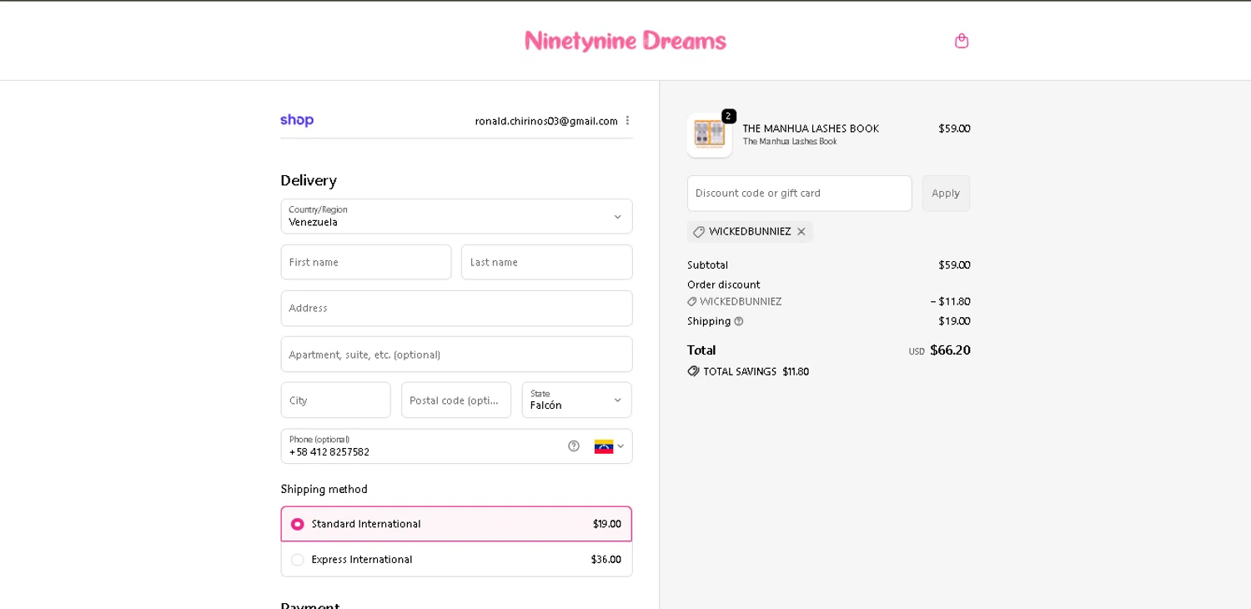Open the State dropdown showing Falcón
The height and width of the screenshot is (609, 1251).
click(576, 400)
